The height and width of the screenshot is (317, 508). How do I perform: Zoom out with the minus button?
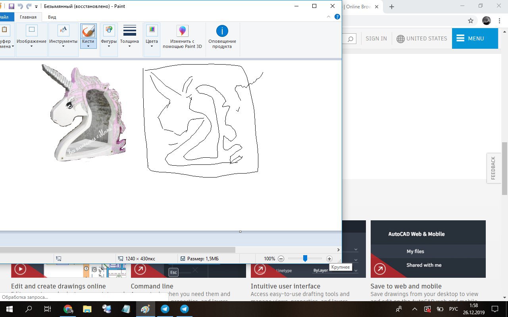281,259
